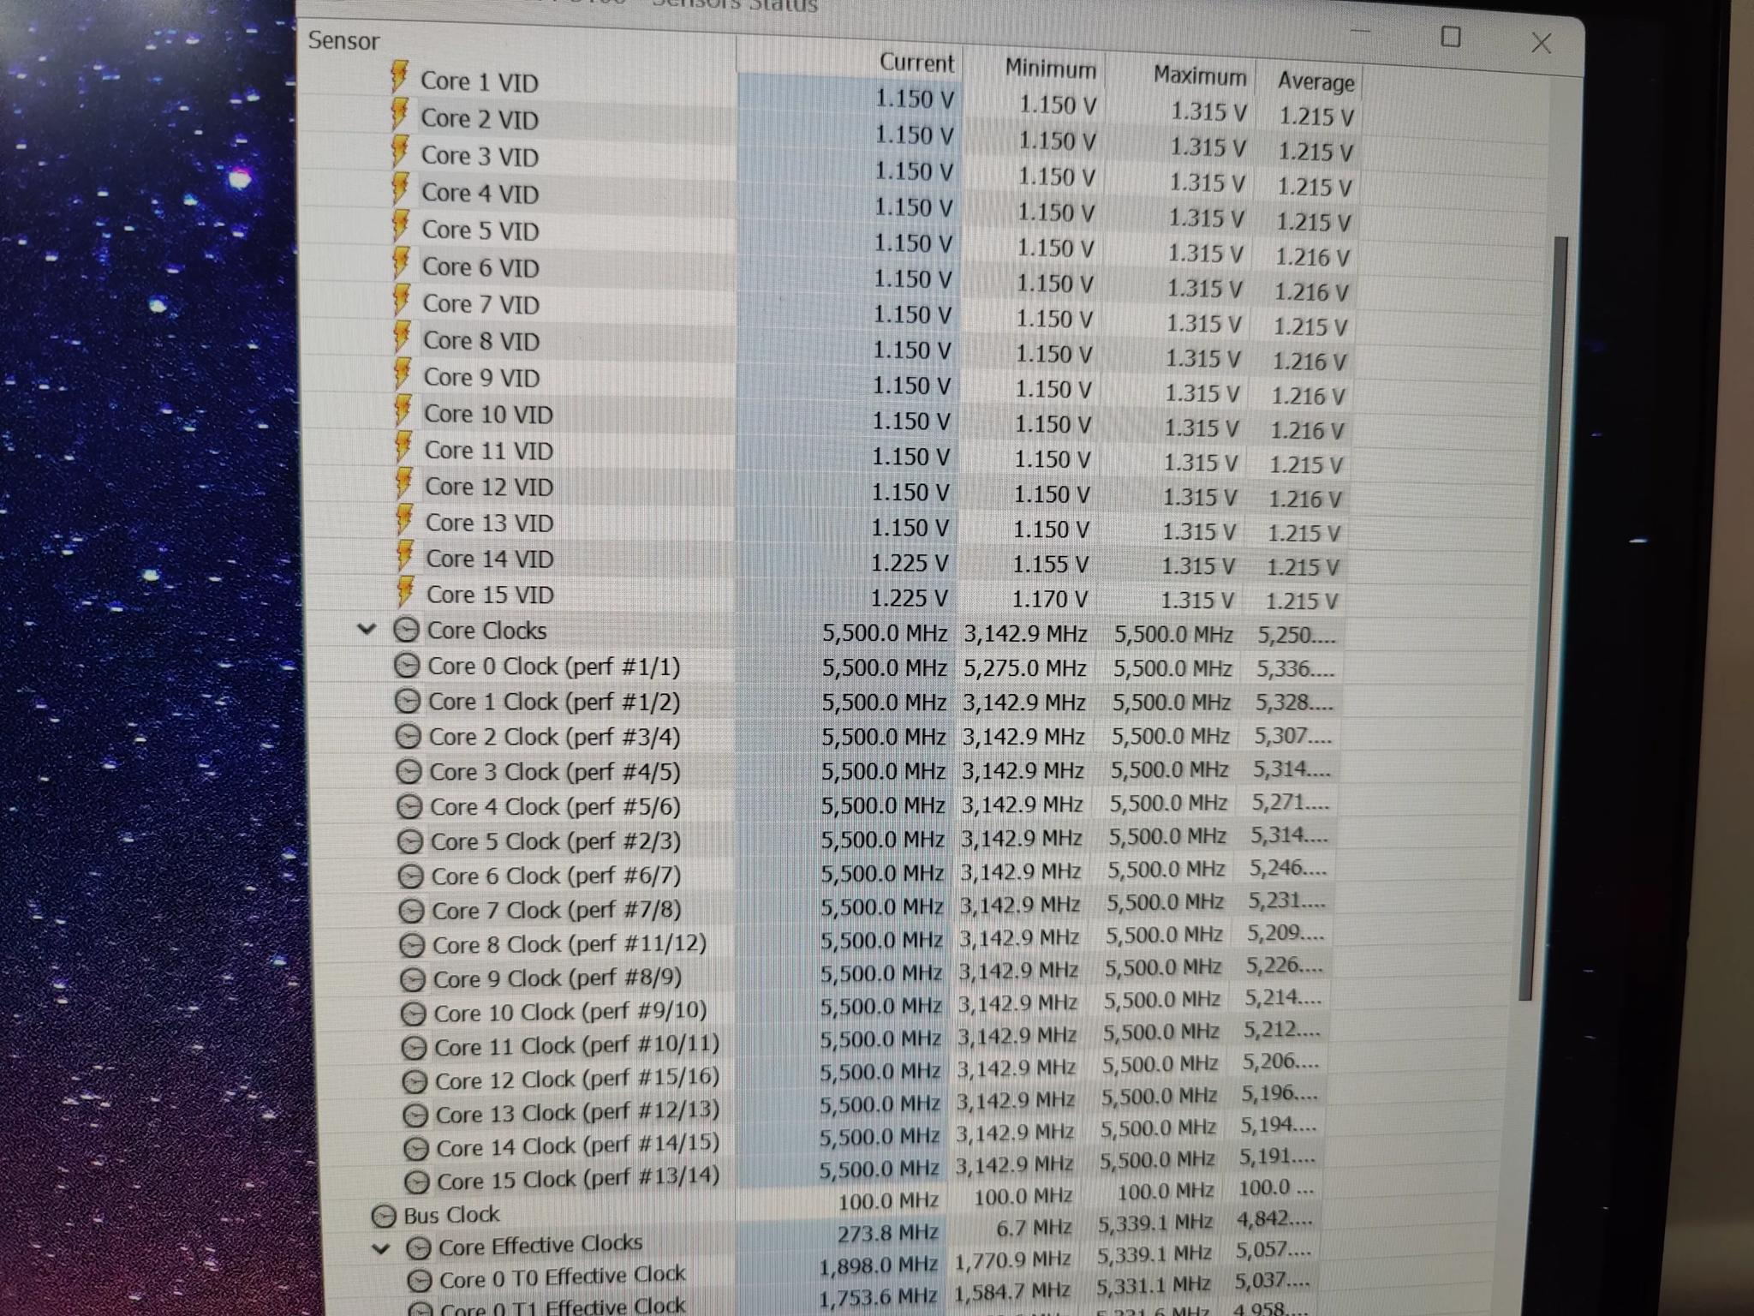Viewport: 1754px width, 1316px height.
Task: Click the Sensor column header
Action: point(344,41)
